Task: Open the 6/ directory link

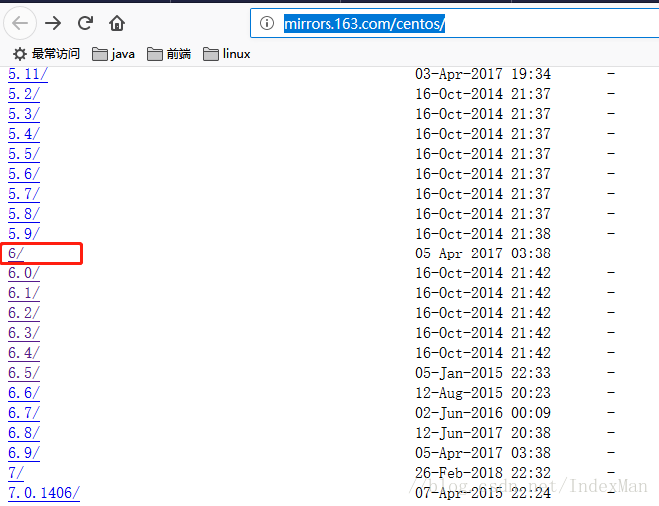Action: click(16, 253)
